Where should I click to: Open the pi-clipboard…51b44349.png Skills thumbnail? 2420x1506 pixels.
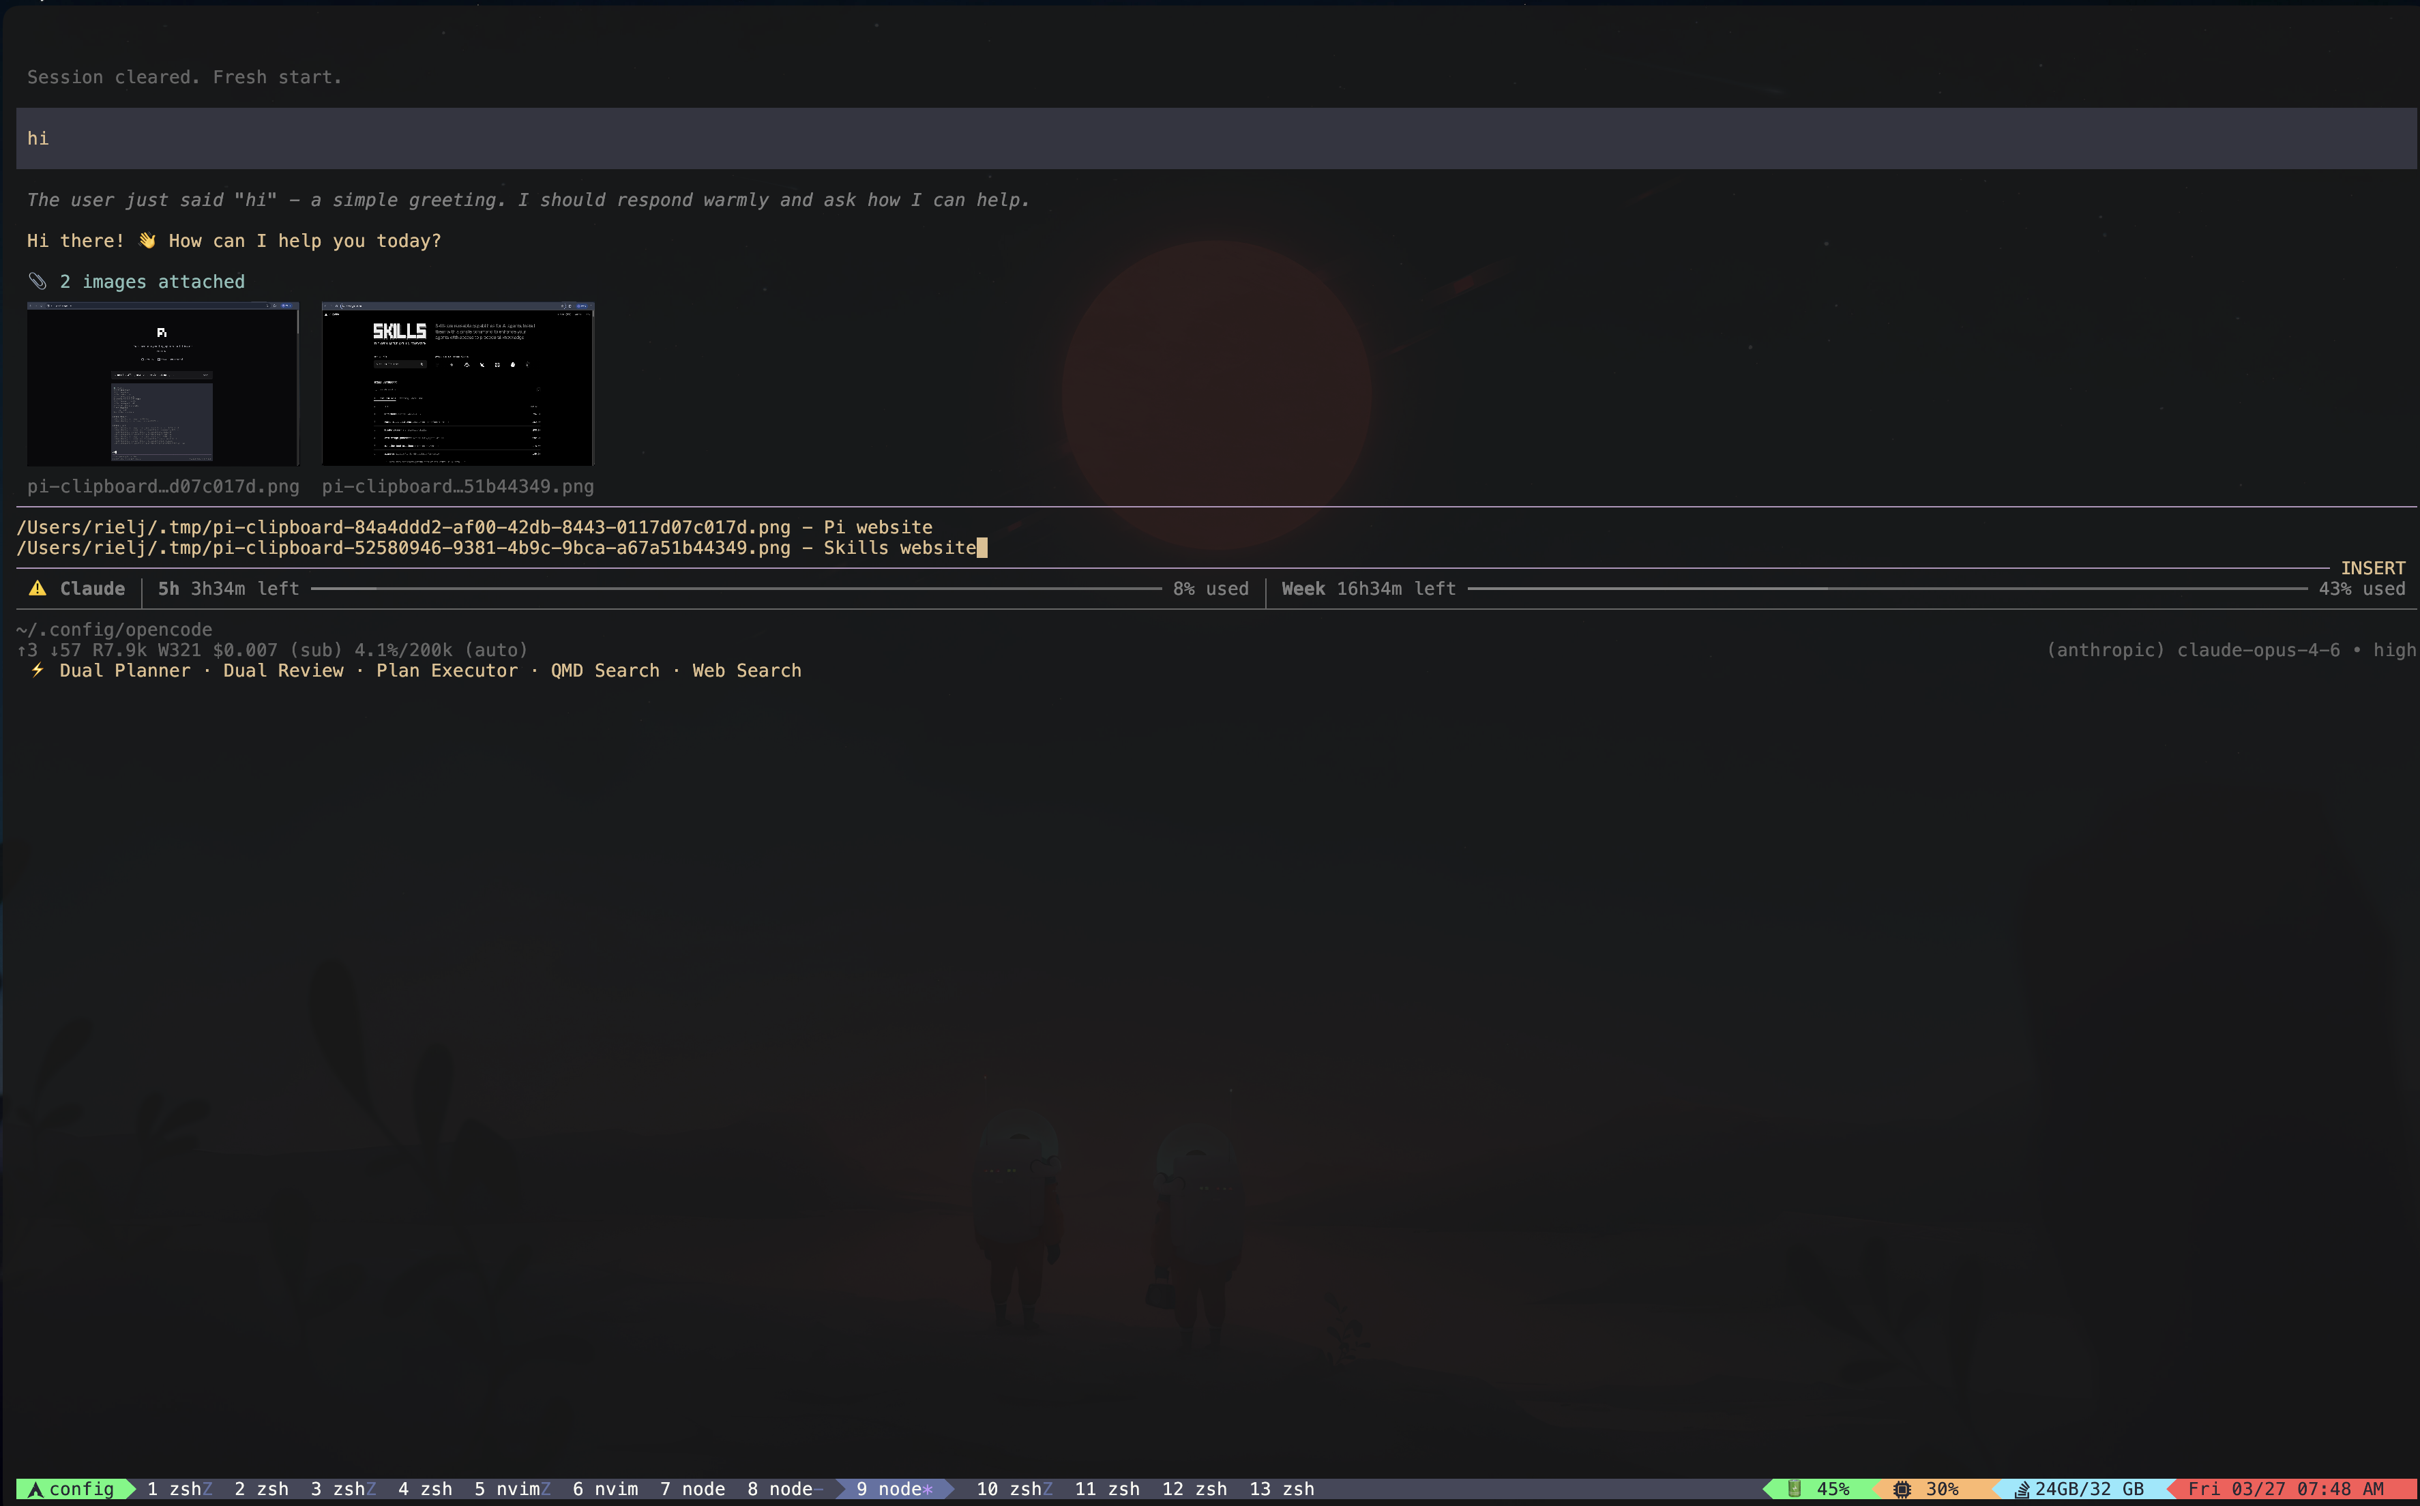pyautogui.click(x=457, y=383)
